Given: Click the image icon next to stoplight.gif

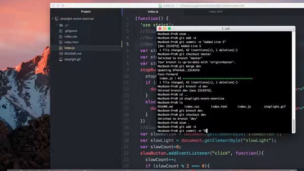Looking at the screenshot, I should (61, 59).
